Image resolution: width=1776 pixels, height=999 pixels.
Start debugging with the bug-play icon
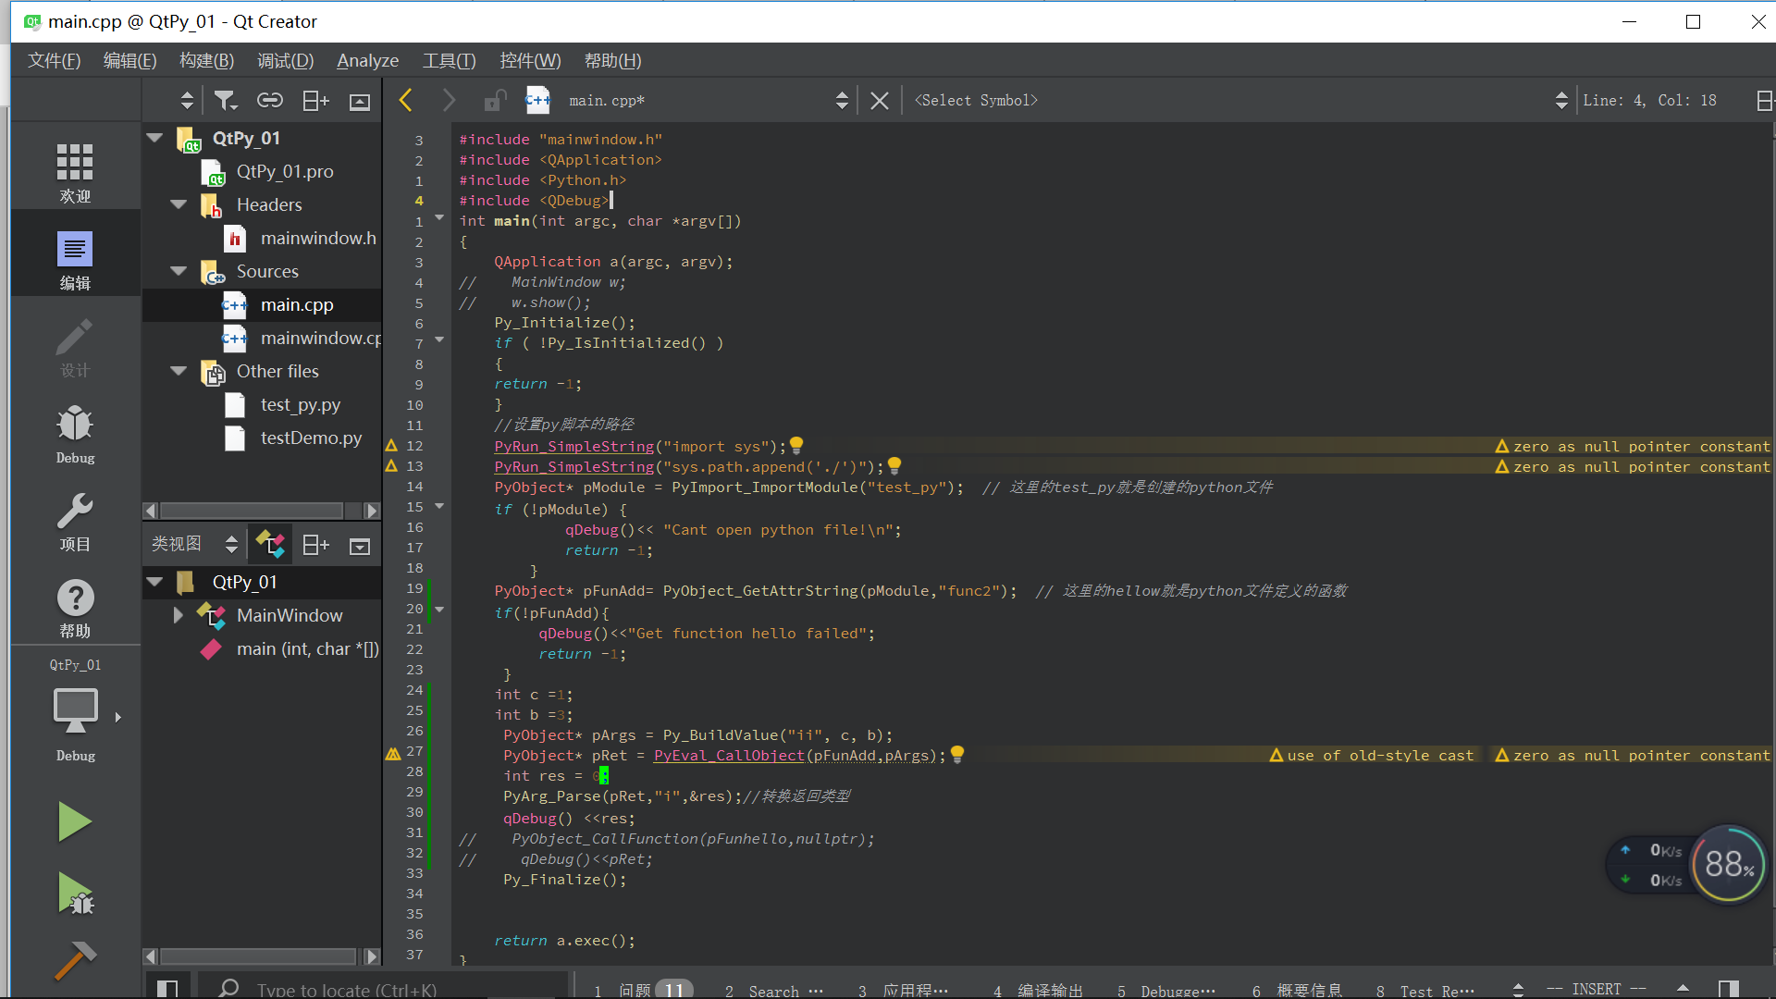coord(74,894)
